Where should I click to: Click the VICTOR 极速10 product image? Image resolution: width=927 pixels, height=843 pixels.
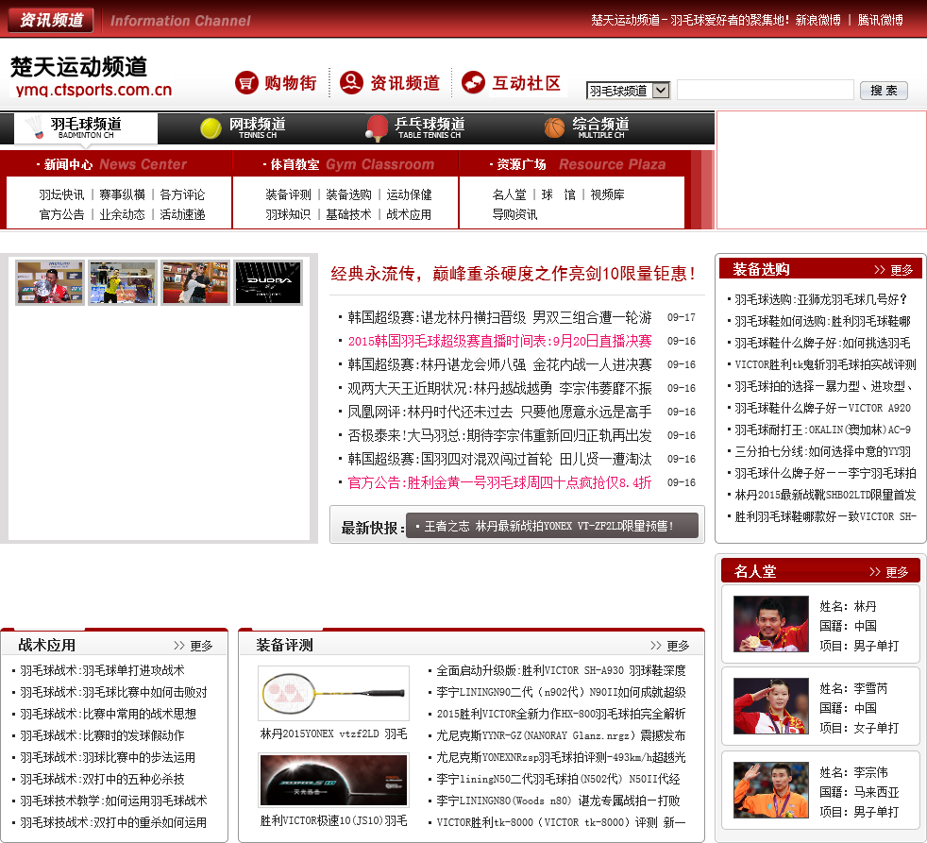(x=333, y=780)
